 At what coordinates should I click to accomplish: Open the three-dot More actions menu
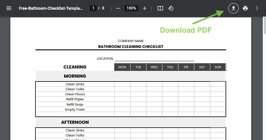click(257, 8)
